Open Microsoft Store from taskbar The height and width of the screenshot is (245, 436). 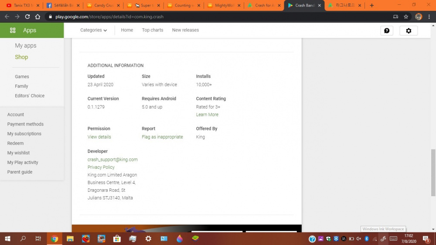point(117,238)
